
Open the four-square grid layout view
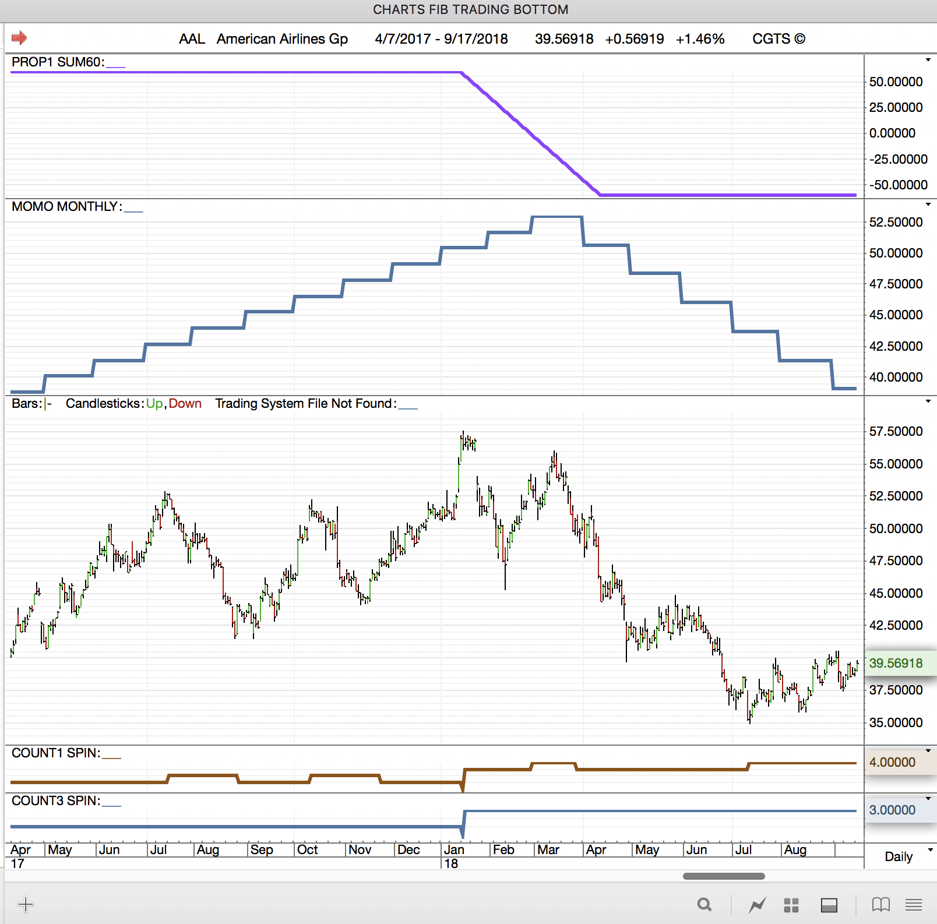791,905
